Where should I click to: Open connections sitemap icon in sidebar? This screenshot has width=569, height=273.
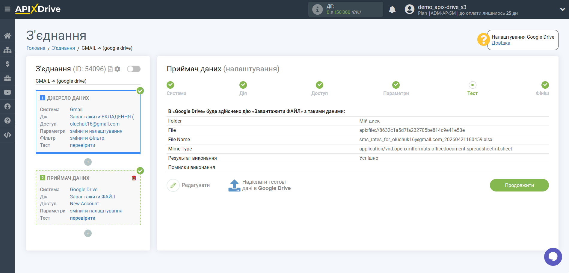7,50
